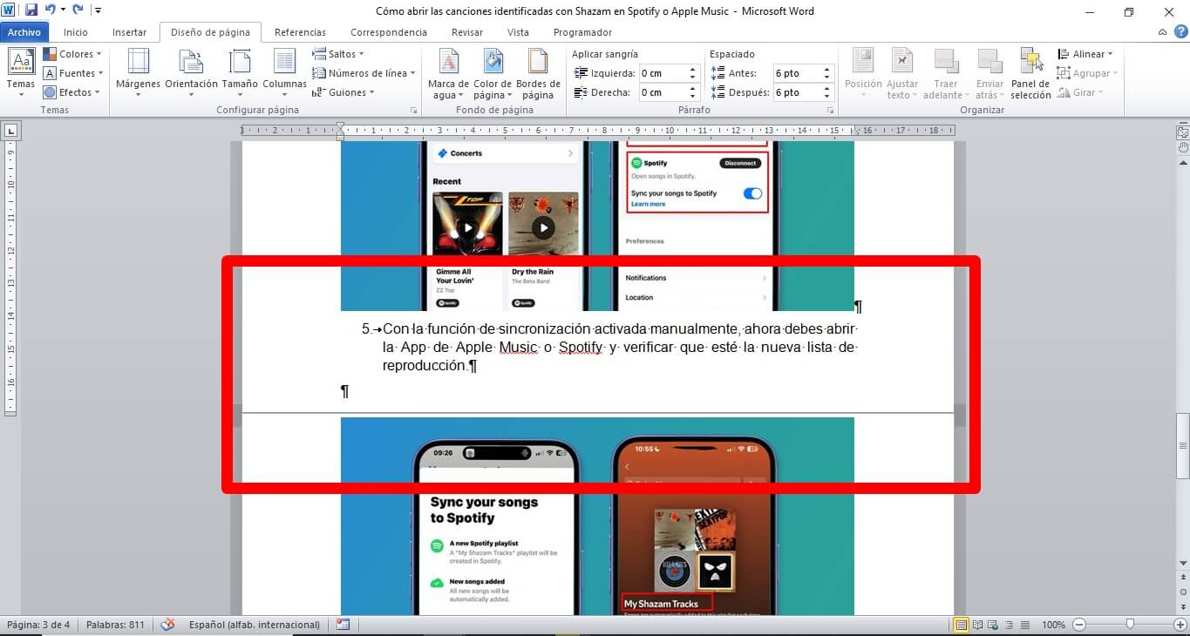
Task: Save the document from the quick access toolbar
Action: pyautogui.click(x=31, y=10)
